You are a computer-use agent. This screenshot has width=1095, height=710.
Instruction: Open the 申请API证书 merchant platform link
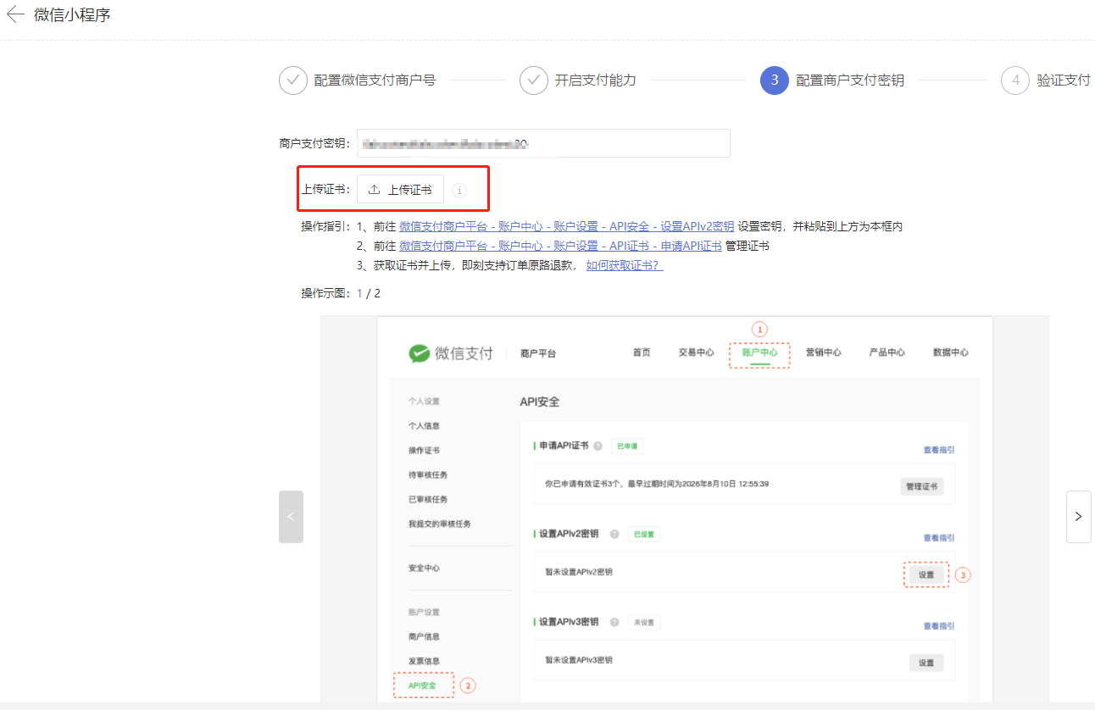[x=560, y=246]
